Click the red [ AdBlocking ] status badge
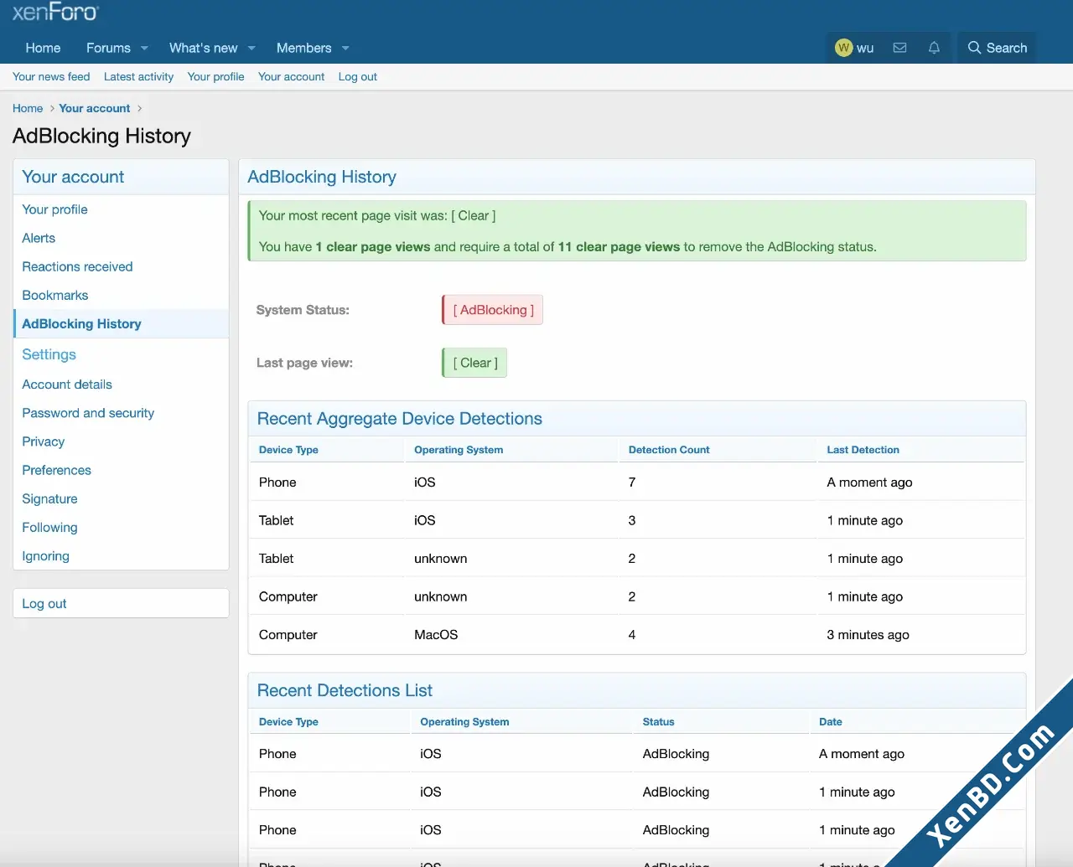 (493, 310)
